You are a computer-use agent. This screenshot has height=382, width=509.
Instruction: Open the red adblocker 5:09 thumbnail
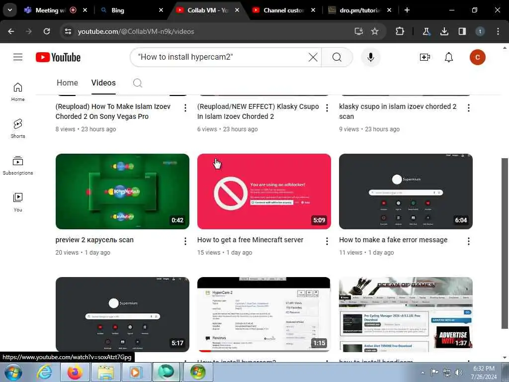pos(264,191)
